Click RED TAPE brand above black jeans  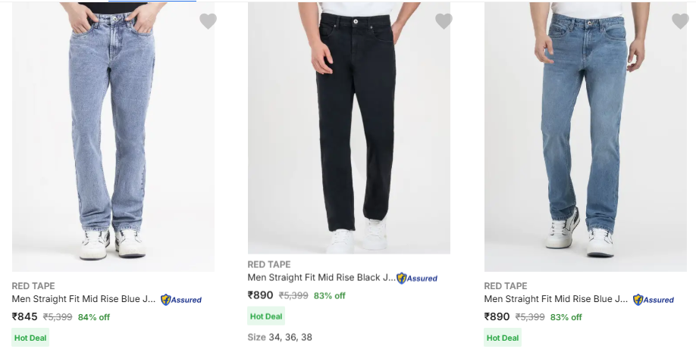click(x=269, y=264)
